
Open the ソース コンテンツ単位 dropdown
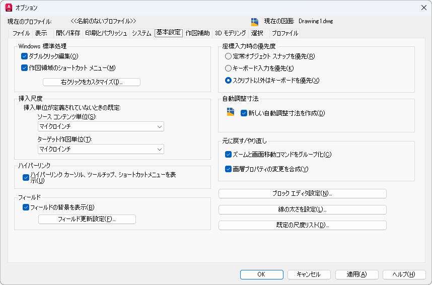coord(101,126)
